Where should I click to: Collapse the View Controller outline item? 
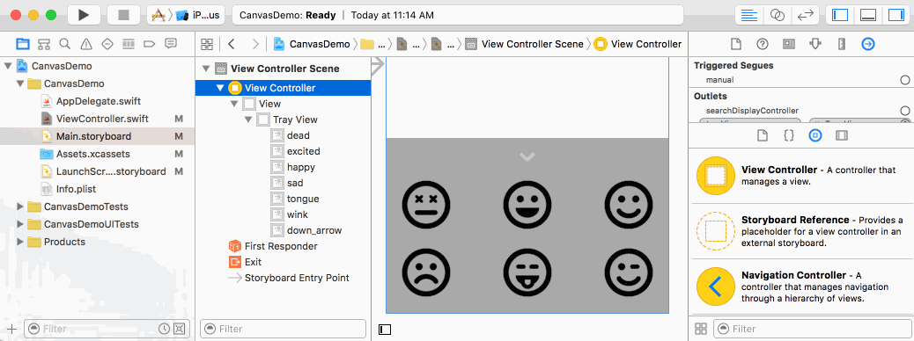click(x=220, y=89)
